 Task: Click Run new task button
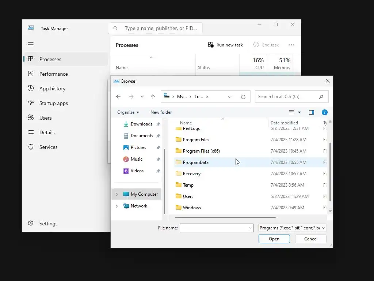225,45
